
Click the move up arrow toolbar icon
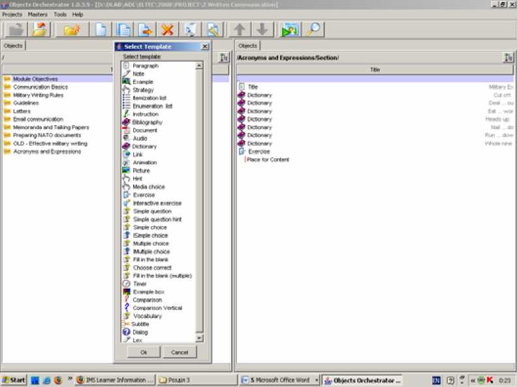click(240, 29)
